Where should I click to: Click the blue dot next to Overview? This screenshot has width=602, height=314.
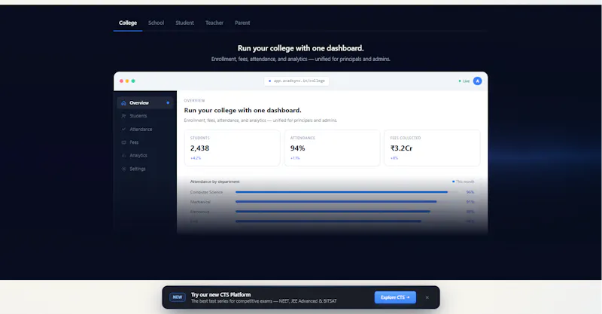[x=168, y=103]
